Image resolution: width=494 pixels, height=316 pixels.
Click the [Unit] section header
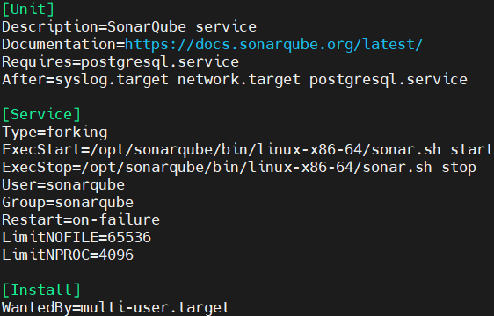click(28, 9)
